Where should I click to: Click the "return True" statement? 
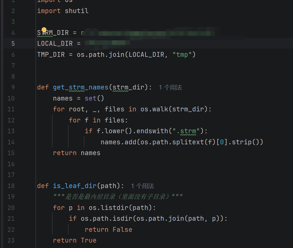pyautogui.click(x=74, y=240)
